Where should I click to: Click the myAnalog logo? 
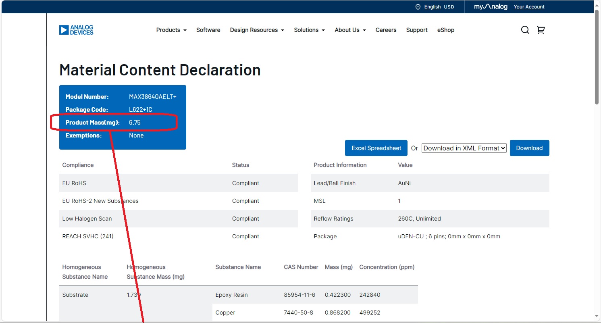(x=491, y=7)
